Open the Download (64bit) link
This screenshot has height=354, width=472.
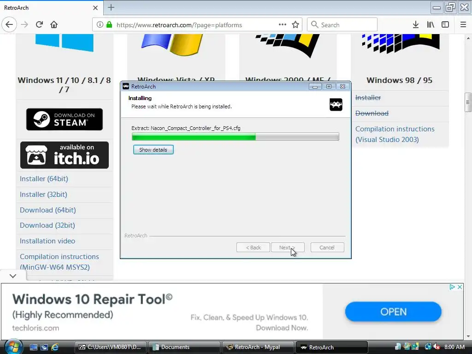(x=48, y=210)
